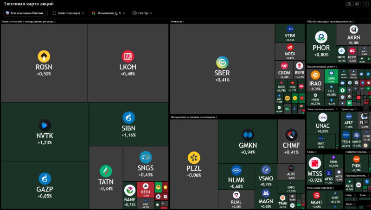
Task: Click the Все компании России source button
Action: 25,13
